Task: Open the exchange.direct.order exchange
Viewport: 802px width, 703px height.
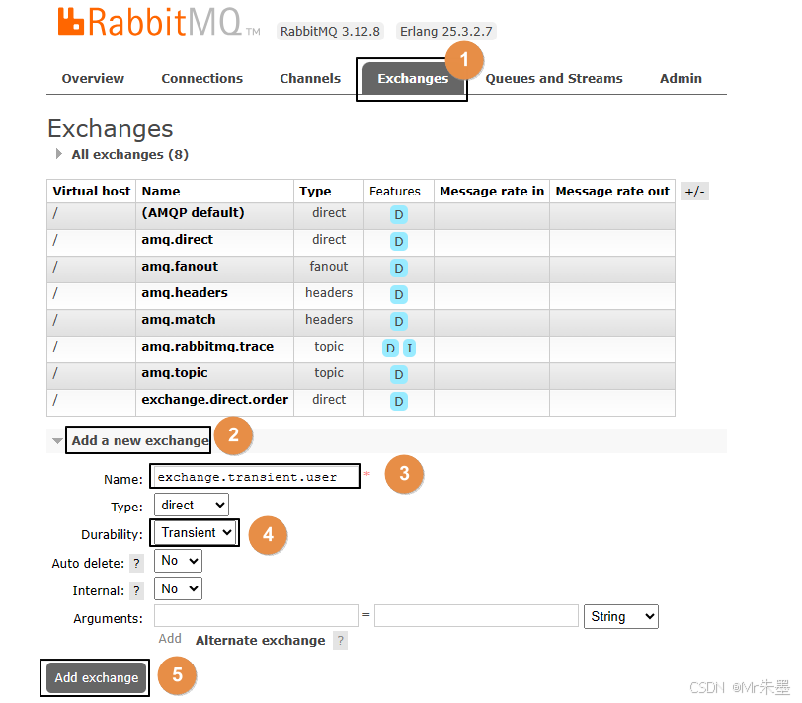Action: [x=215, y=399]
